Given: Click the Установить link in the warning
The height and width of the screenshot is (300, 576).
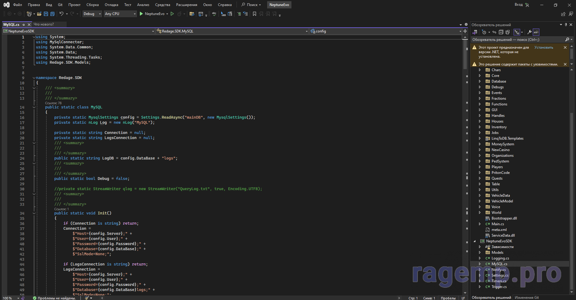Looking at the screenshot, I should [544, 47].
